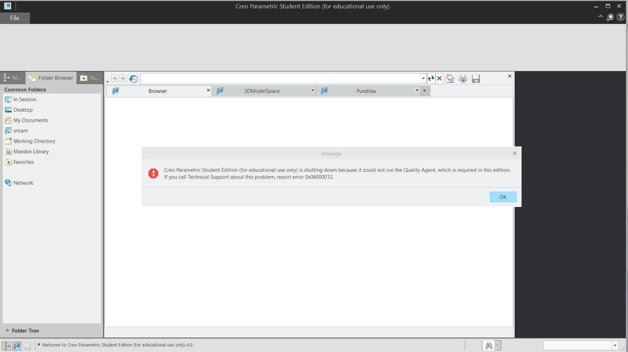Add a new browser tab
Image resolution: width=628 pixels, height=352 pixels.
pos(424,91)
